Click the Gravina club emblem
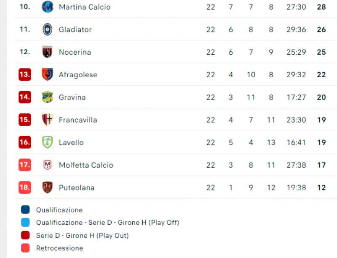The width and height of the screenshot is (337, 258). [x=47, y=97]
